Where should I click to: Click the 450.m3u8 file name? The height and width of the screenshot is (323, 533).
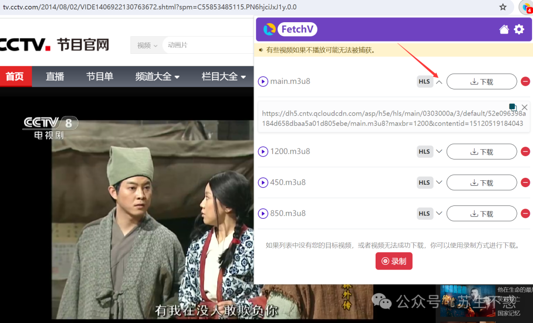tap(288, 183)
